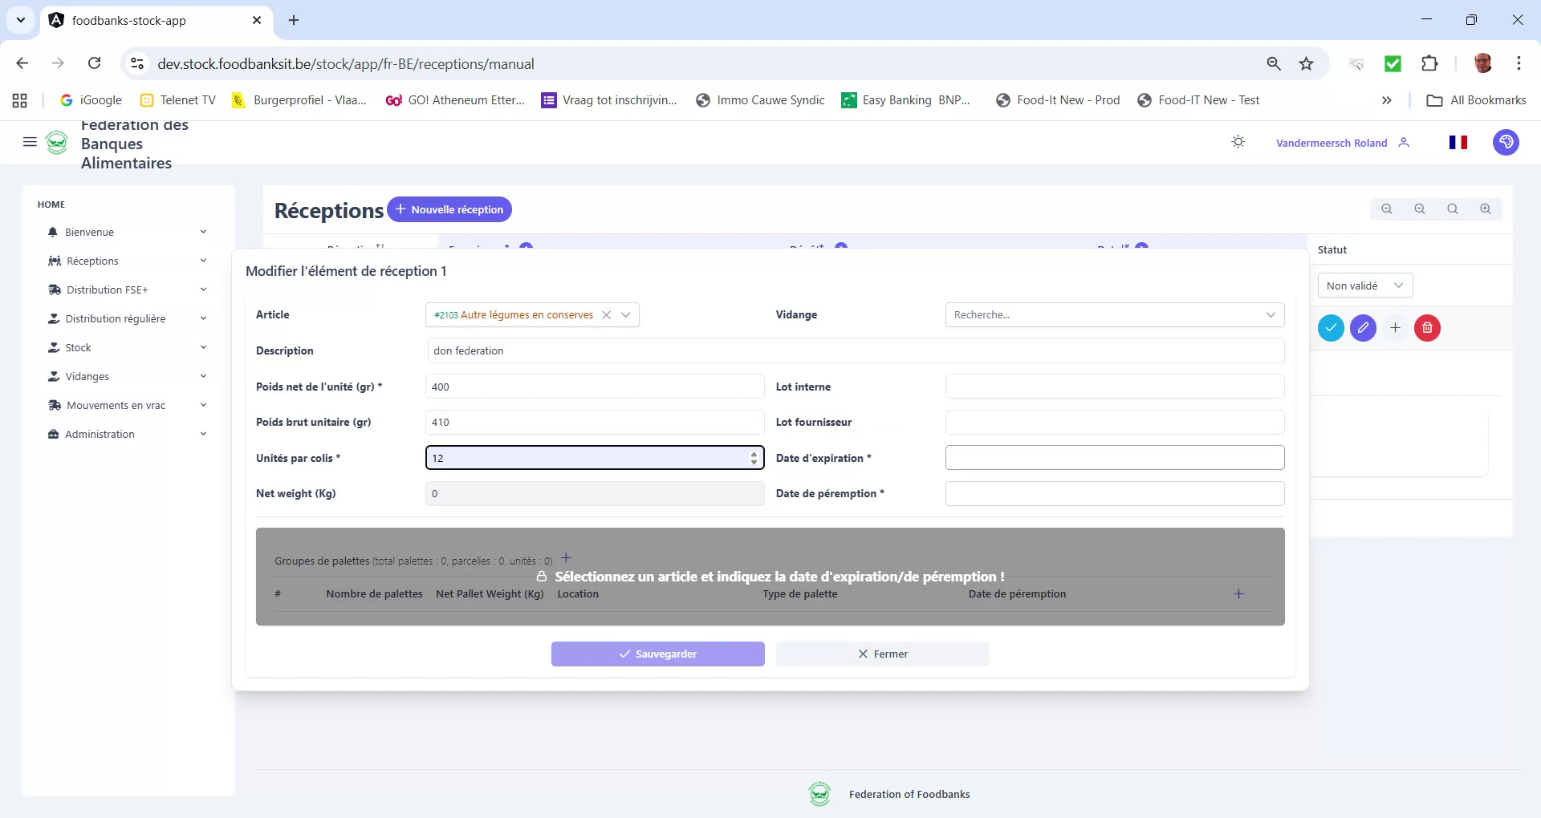
Task: Open the theme palette icon in the header
Action: click(x=1506, y=142)
